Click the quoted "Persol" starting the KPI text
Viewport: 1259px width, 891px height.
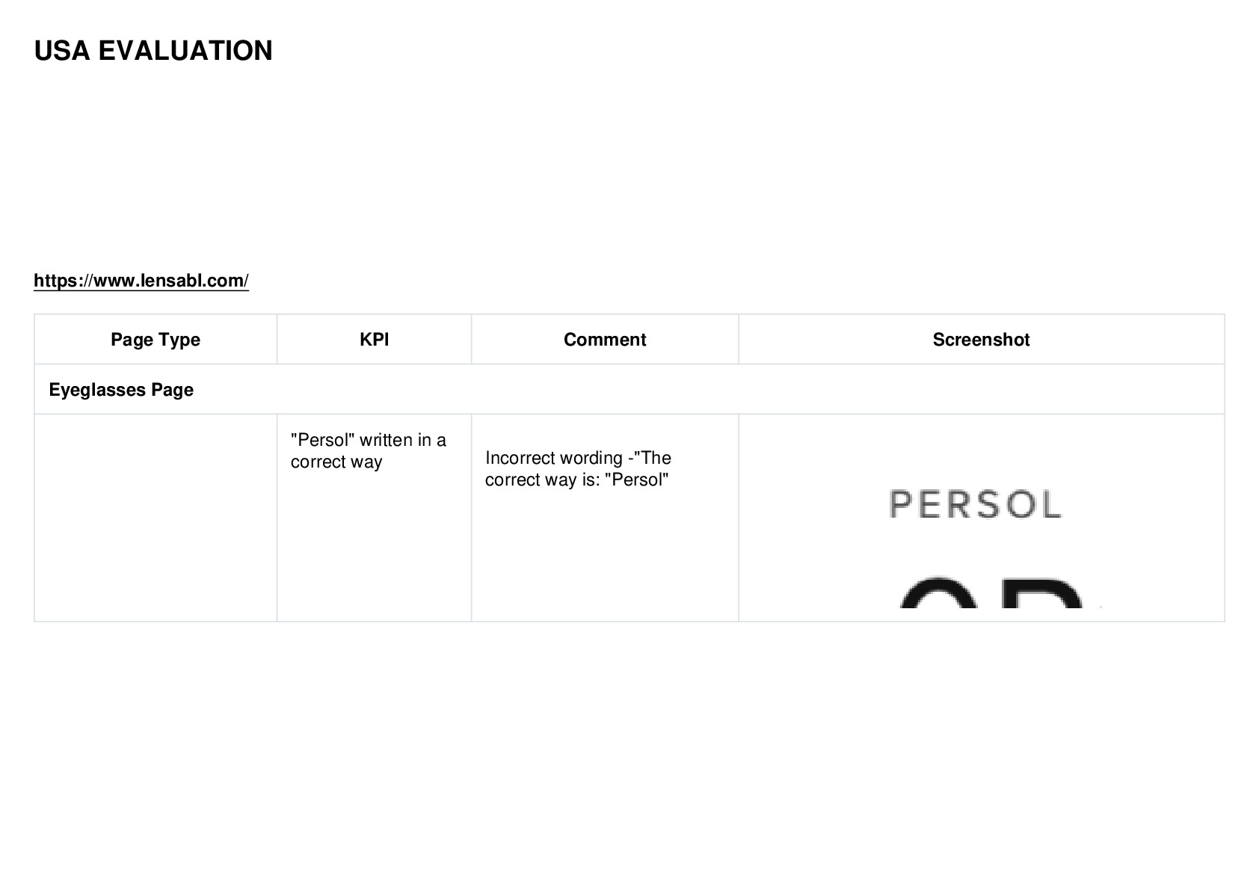(x=322, y=440)
